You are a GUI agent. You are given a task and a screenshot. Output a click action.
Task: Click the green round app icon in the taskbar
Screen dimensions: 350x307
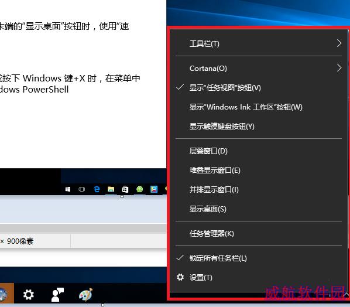point(140,189)
